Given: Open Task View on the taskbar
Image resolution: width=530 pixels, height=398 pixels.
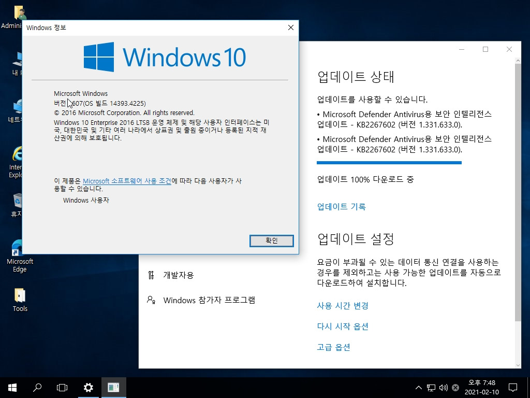Looking at the screenshot, I should point(62,388).
